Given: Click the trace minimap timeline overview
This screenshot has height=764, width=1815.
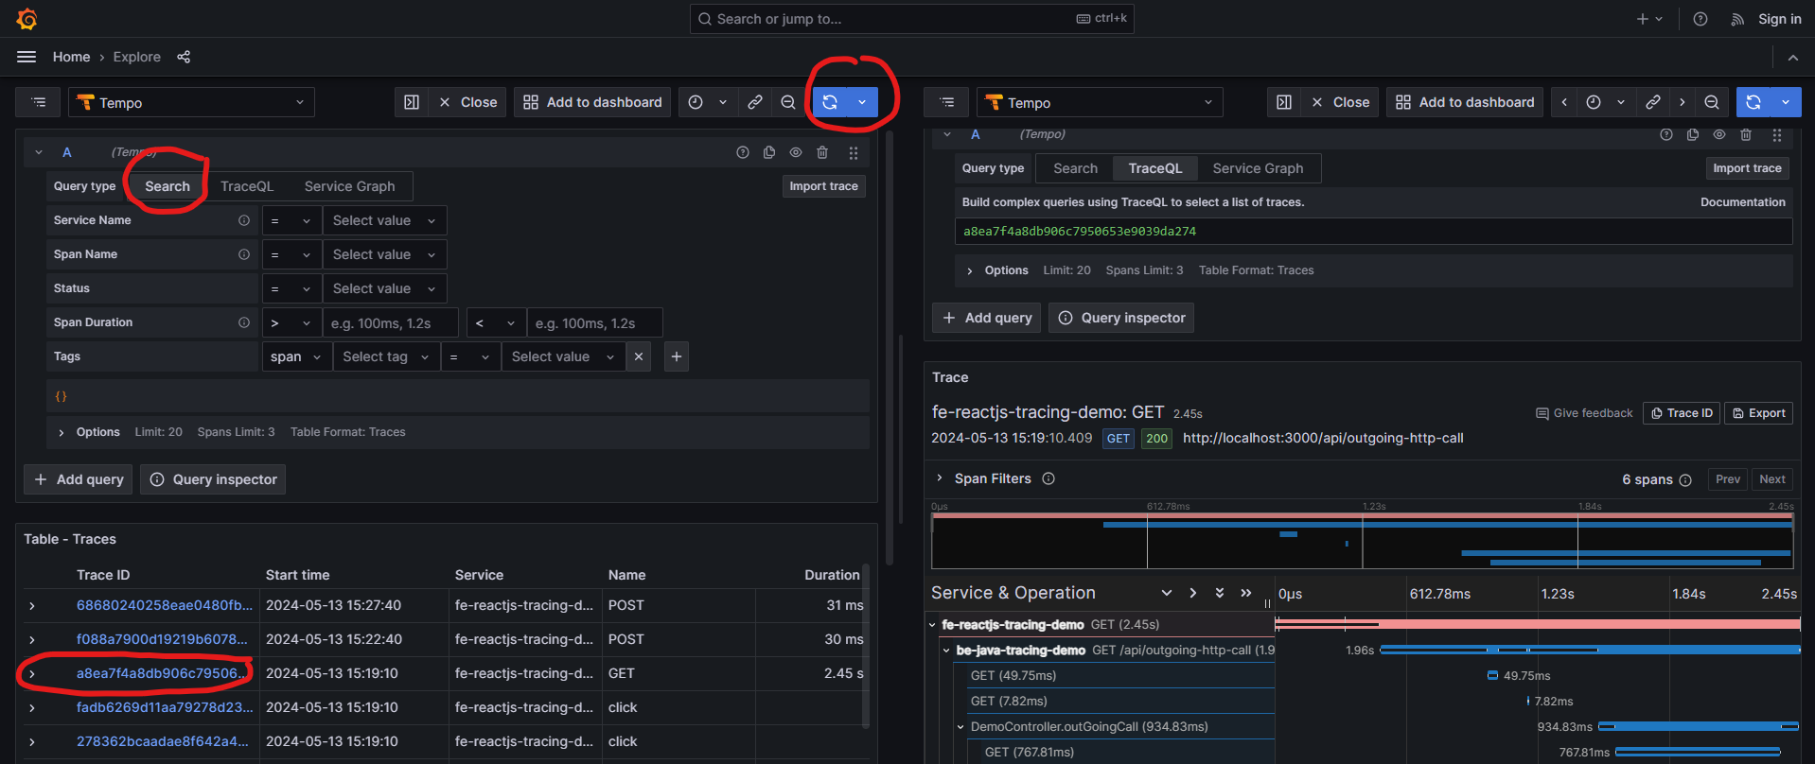Looking at the screenshot, I should [1362, 541].
